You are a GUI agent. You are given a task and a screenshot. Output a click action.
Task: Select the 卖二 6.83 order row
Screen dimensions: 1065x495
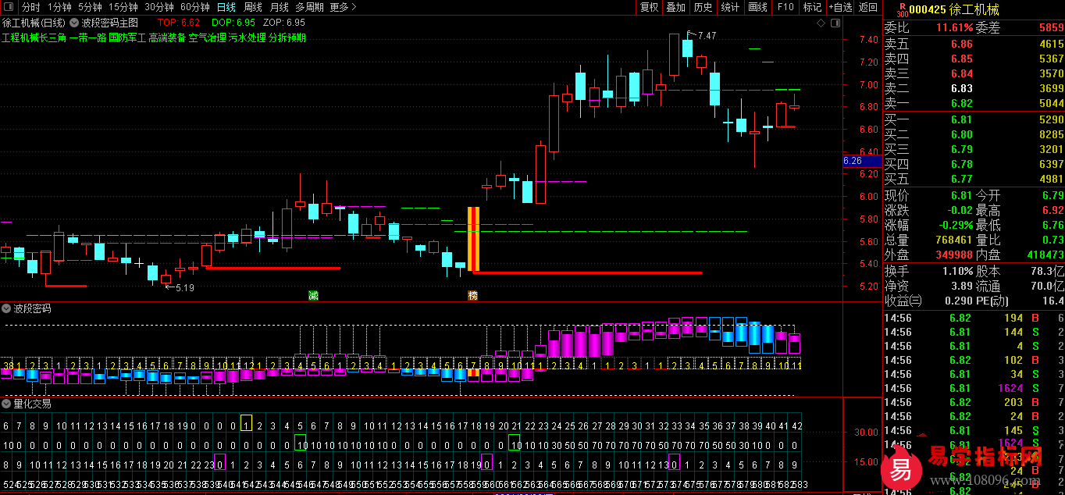point(974,88)
